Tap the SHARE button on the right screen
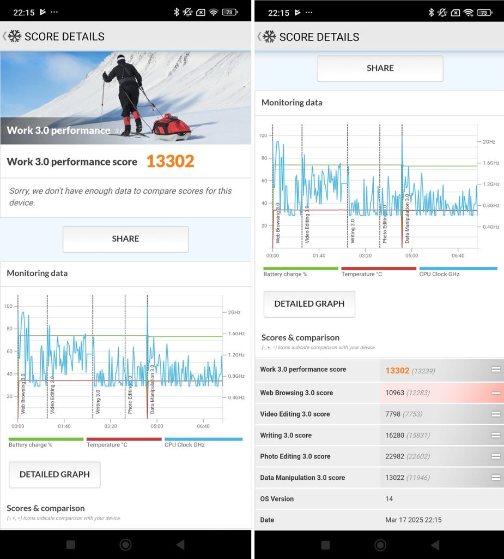 click(380, 68)
